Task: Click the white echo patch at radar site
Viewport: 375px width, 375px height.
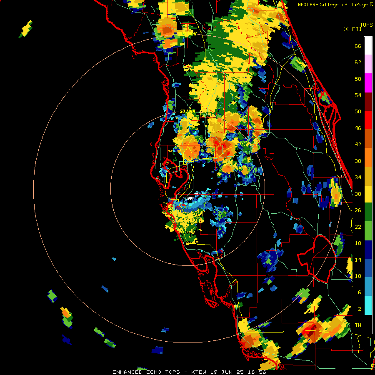Action: (190, 198)
